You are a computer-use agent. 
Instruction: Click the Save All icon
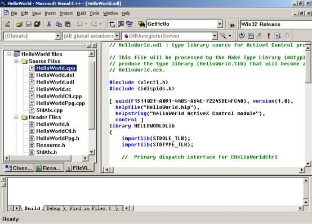(37, 24)
